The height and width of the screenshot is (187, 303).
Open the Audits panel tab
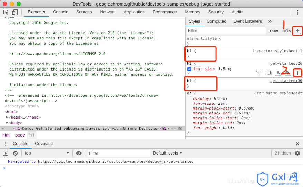pos(237,12)
